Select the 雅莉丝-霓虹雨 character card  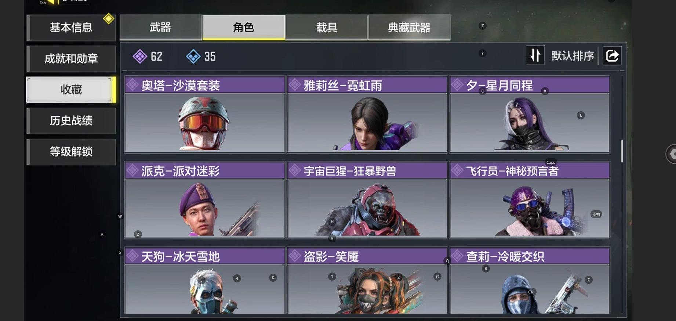point(367,114)
